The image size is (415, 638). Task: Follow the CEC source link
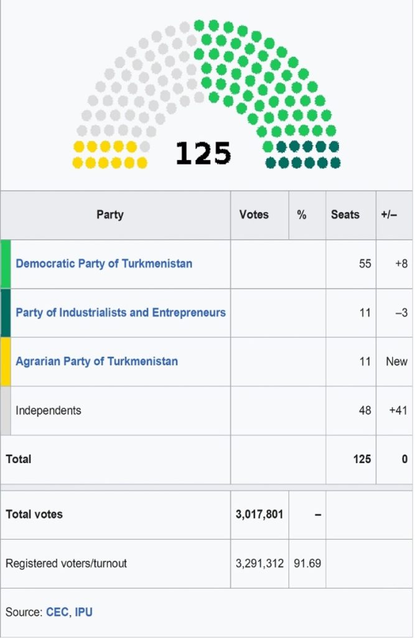click(x=57, y=612)
